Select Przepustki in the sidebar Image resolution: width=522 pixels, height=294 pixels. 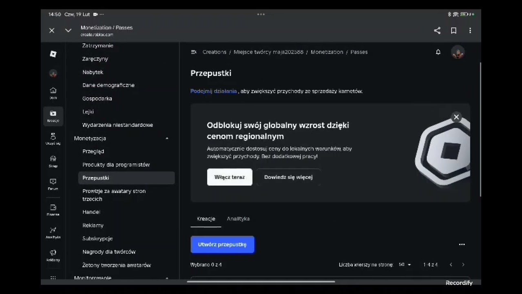pyautogui.click(x=126, y=178)
